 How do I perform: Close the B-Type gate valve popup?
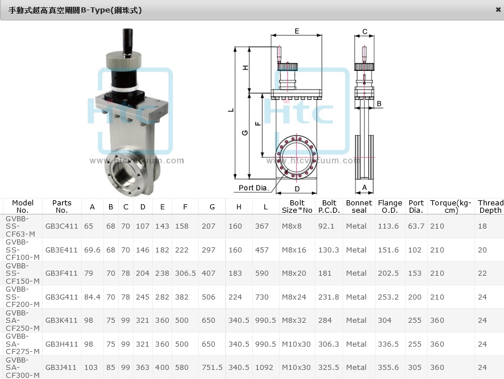tap(498, 10)
